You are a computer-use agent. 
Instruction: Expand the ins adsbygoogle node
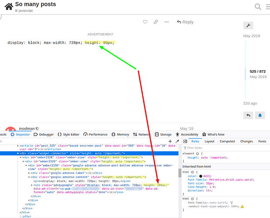[x=32, y=185]
